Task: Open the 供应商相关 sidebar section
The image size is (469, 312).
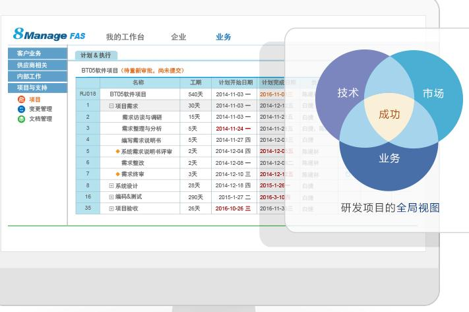Action: click(32, 65)
